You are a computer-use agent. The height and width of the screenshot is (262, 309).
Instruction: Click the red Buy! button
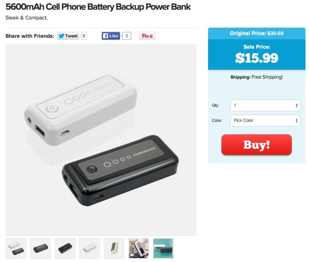257,145
